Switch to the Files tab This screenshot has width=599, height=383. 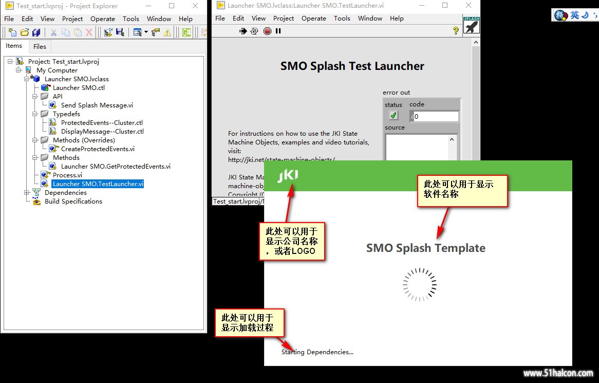pos(40,47)
